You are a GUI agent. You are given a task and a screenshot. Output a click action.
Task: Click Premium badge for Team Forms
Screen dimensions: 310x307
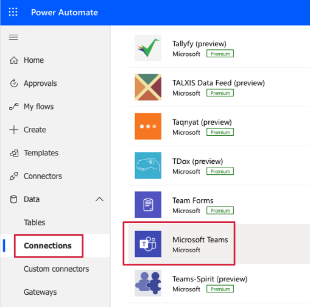(220, 210)
